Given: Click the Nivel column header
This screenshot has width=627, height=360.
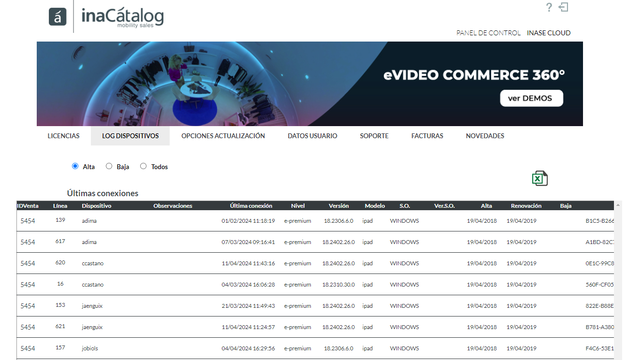Looking at the screenshot, I should 298,206.
